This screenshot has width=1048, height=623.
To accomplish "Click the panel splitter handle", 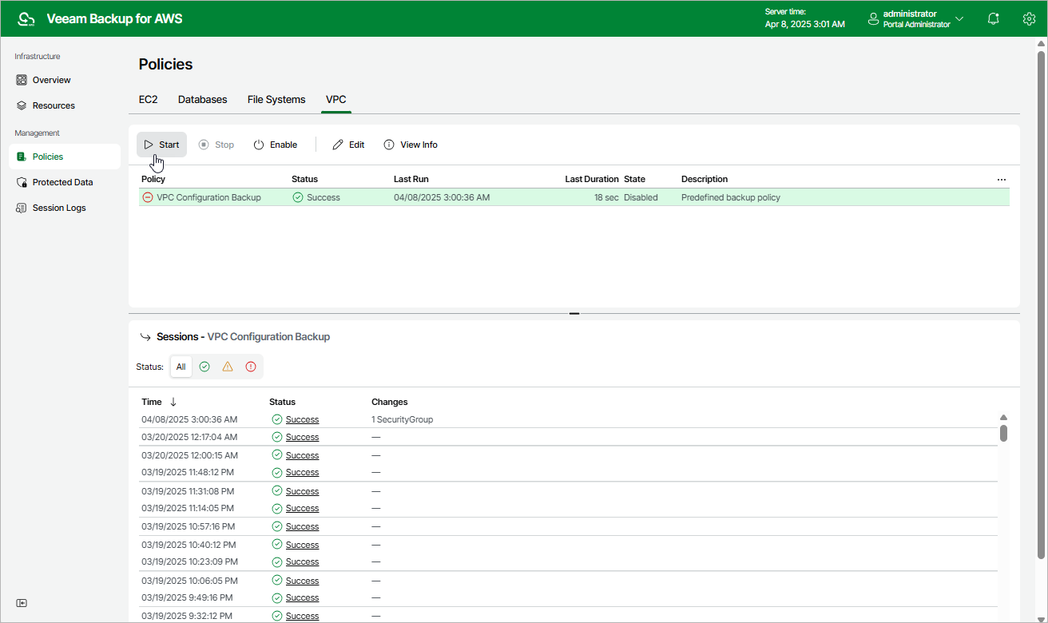I will point(574,314).
